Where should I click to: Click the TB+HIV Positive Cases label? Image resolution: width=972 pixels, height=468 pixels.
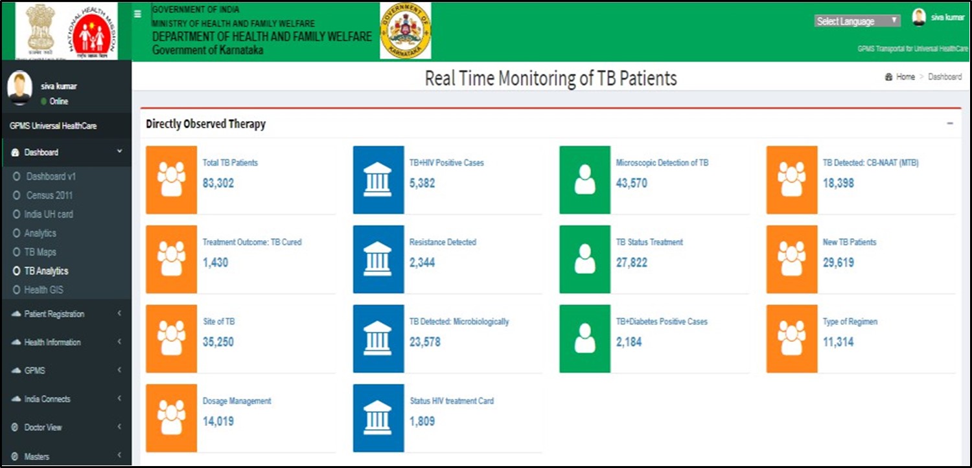[446, 163]
